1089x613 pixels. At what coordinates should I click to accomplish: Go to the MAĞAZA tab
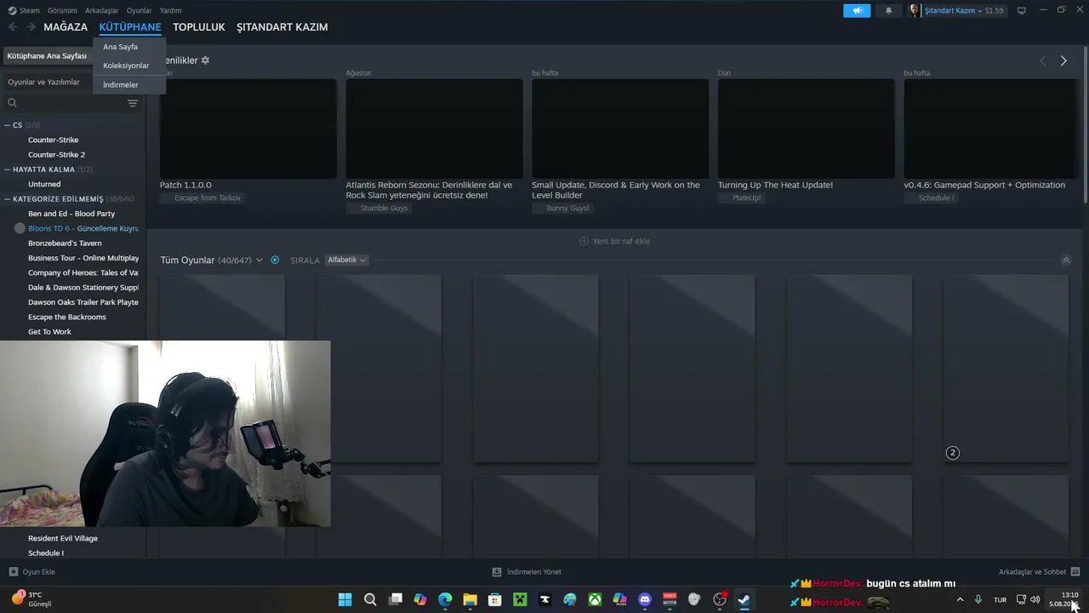coord(66,27)
